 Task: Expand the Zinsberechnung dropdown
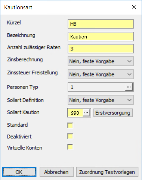click(101, 61)
